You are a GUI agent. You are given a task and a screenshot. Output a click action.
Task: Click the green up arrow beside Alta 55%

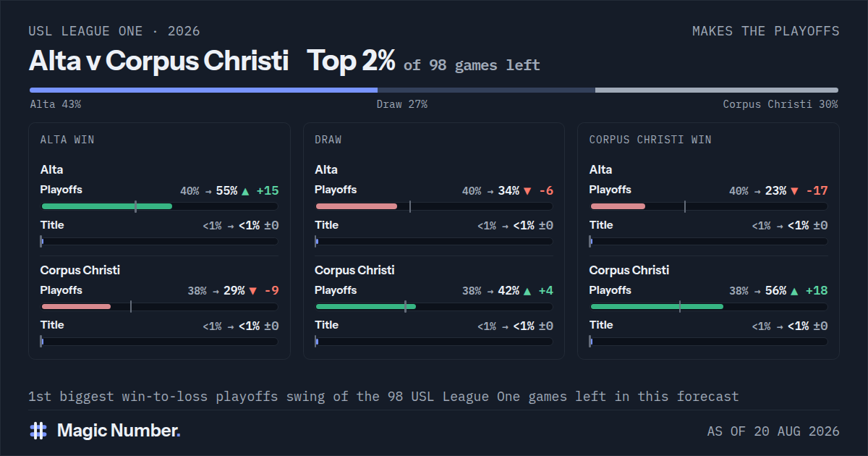coord(245,191)
